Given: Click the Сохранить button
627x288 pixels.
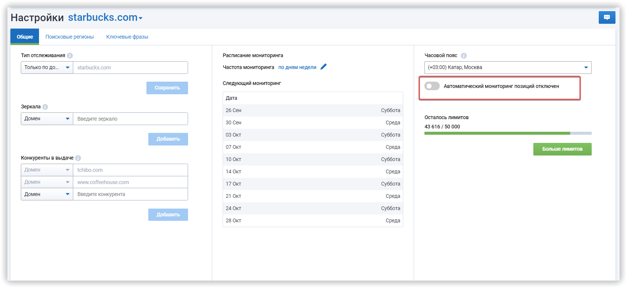Looking at the screenshot, I should tap(167, 88).
